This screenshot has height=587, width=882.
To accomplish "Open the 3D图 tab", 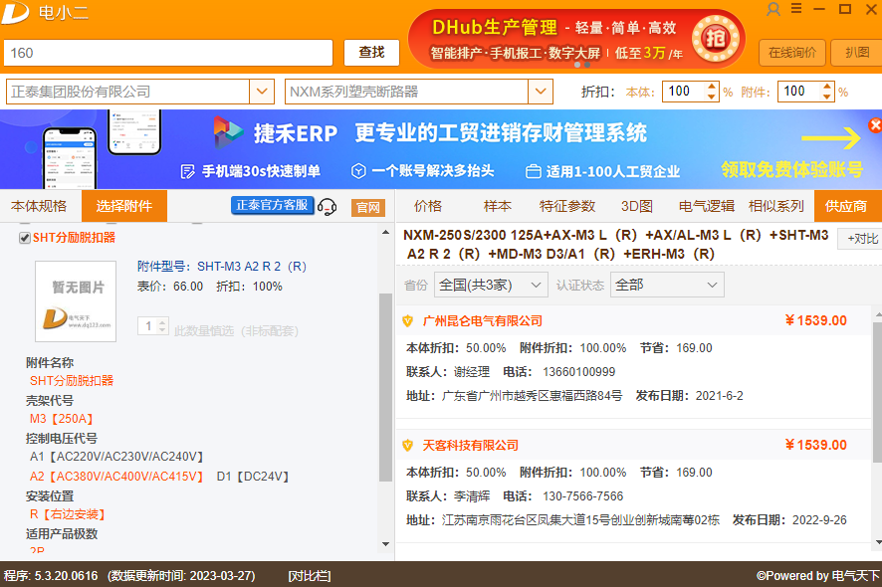I will [637, 206].
